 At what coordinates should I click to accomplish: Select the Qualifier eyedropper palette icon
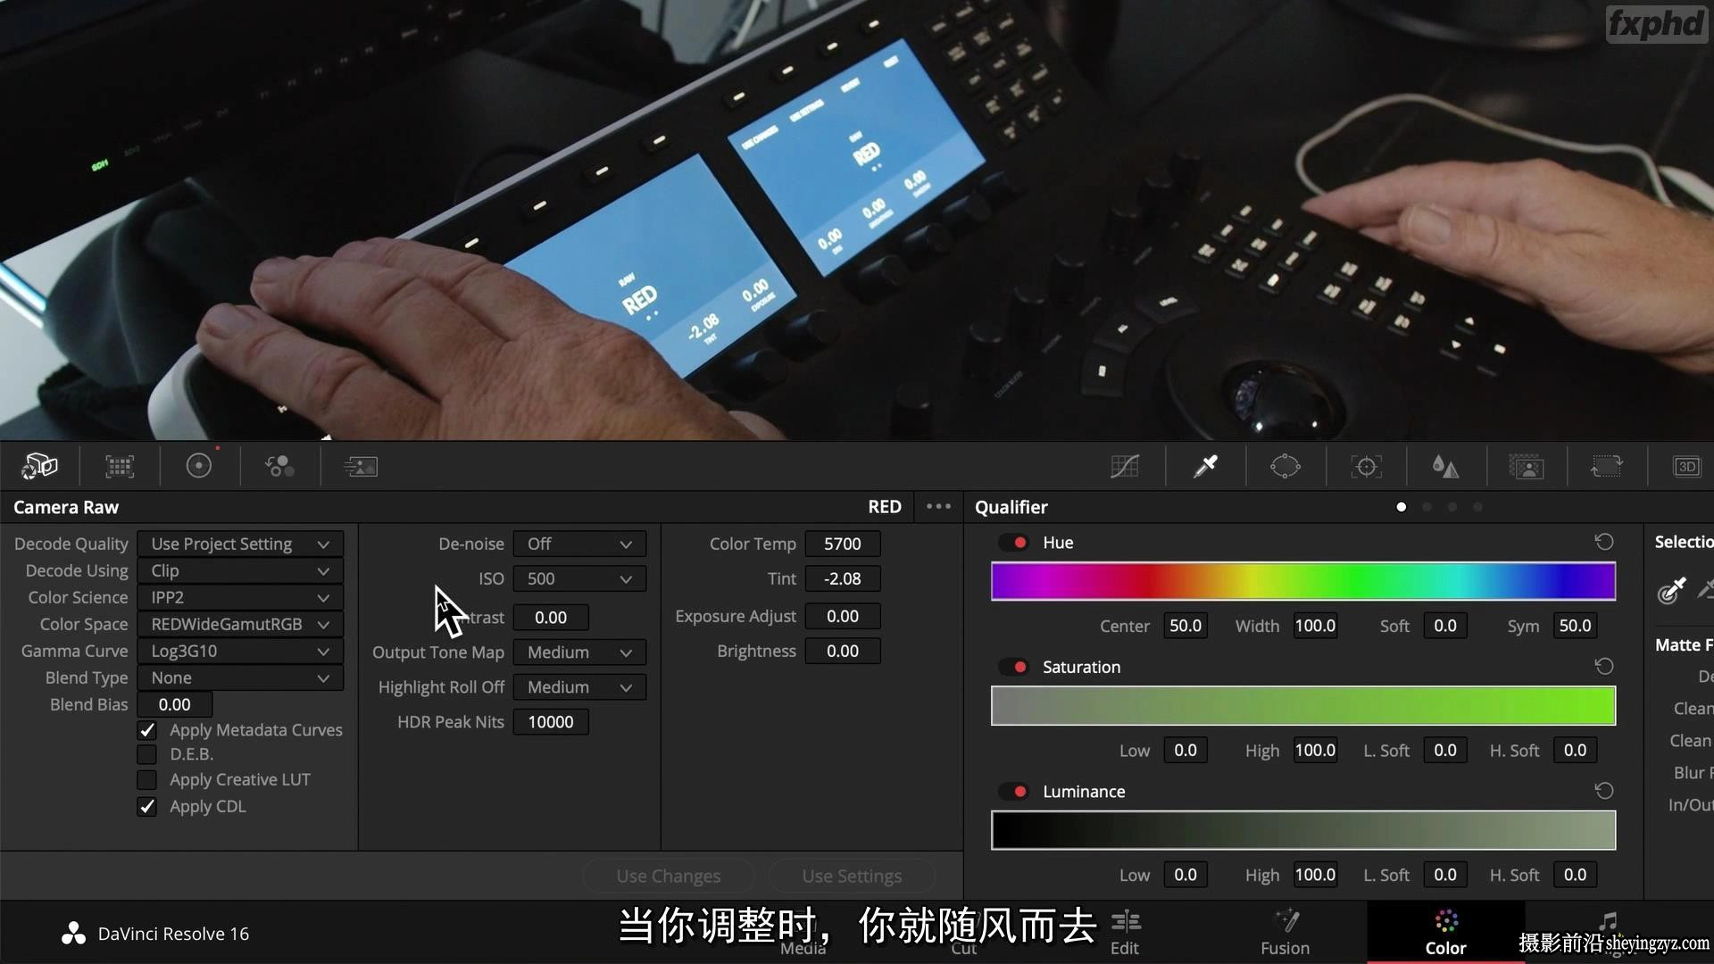pyautogui.click(x=1205, y=466)
